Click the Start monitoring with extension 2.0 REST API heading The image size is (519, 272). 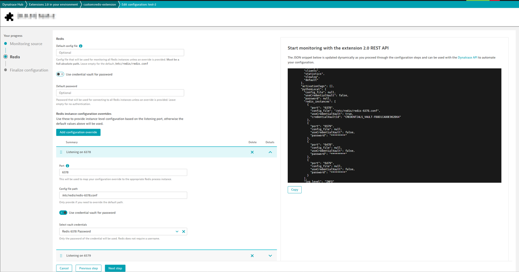click(338, 48)
